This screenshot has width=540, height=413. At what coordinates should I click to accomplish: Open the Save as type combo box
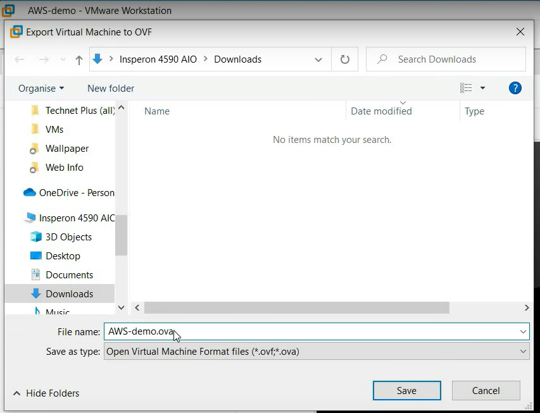click(x=317, y=352)
